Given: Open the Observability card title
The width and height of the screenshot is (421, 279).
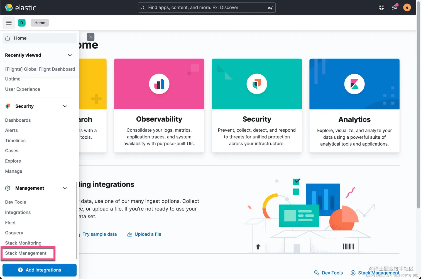Looking at the screenshot, I should (159, 119).
